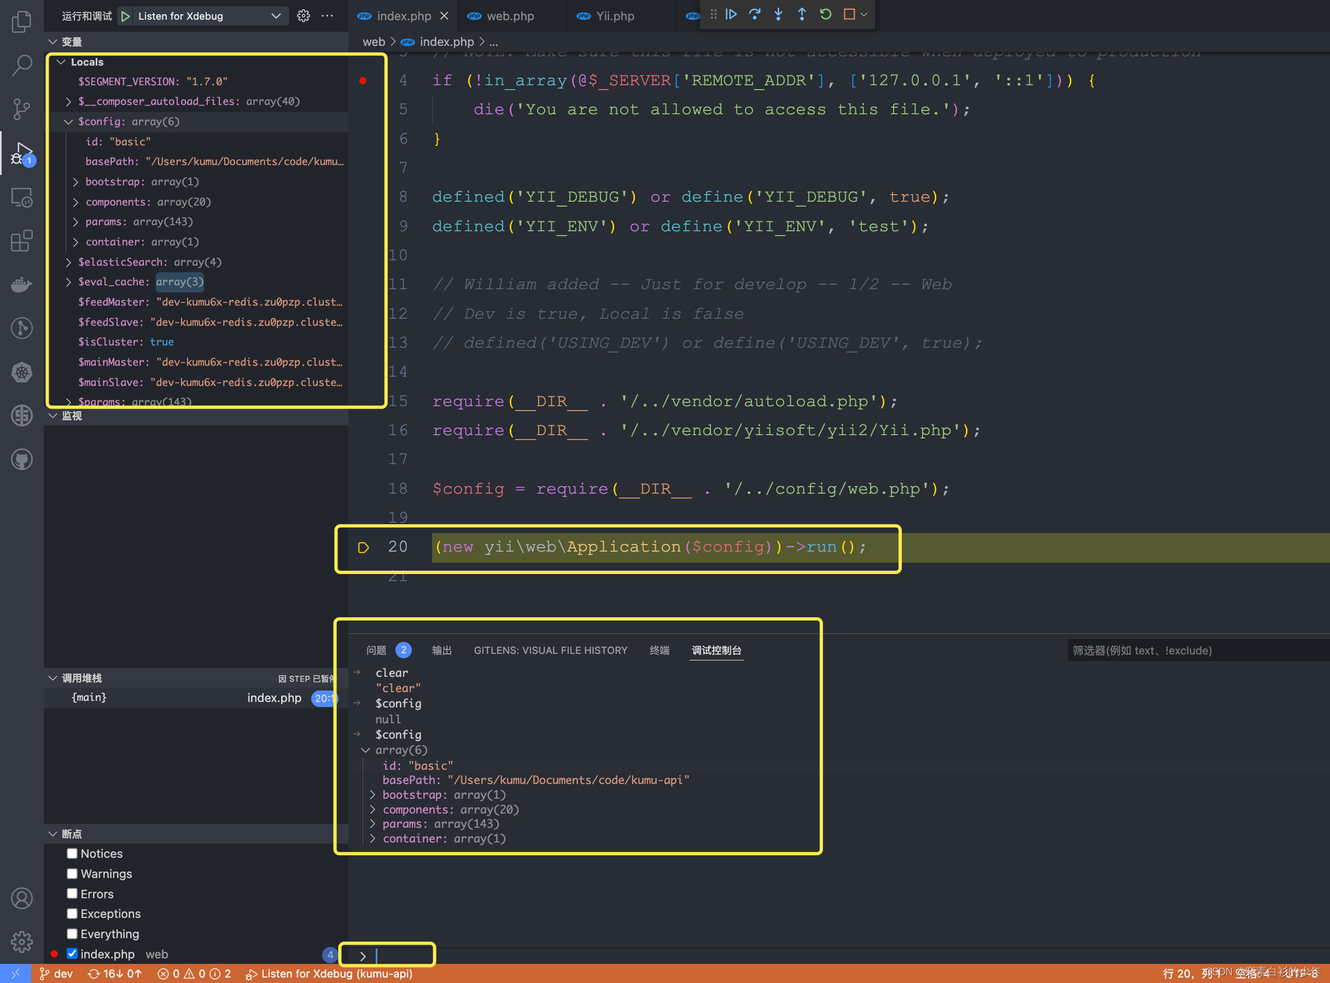Click Step Out debug arrow
The height and width of the screenshot is (983, 1330).
coord(802,14)
